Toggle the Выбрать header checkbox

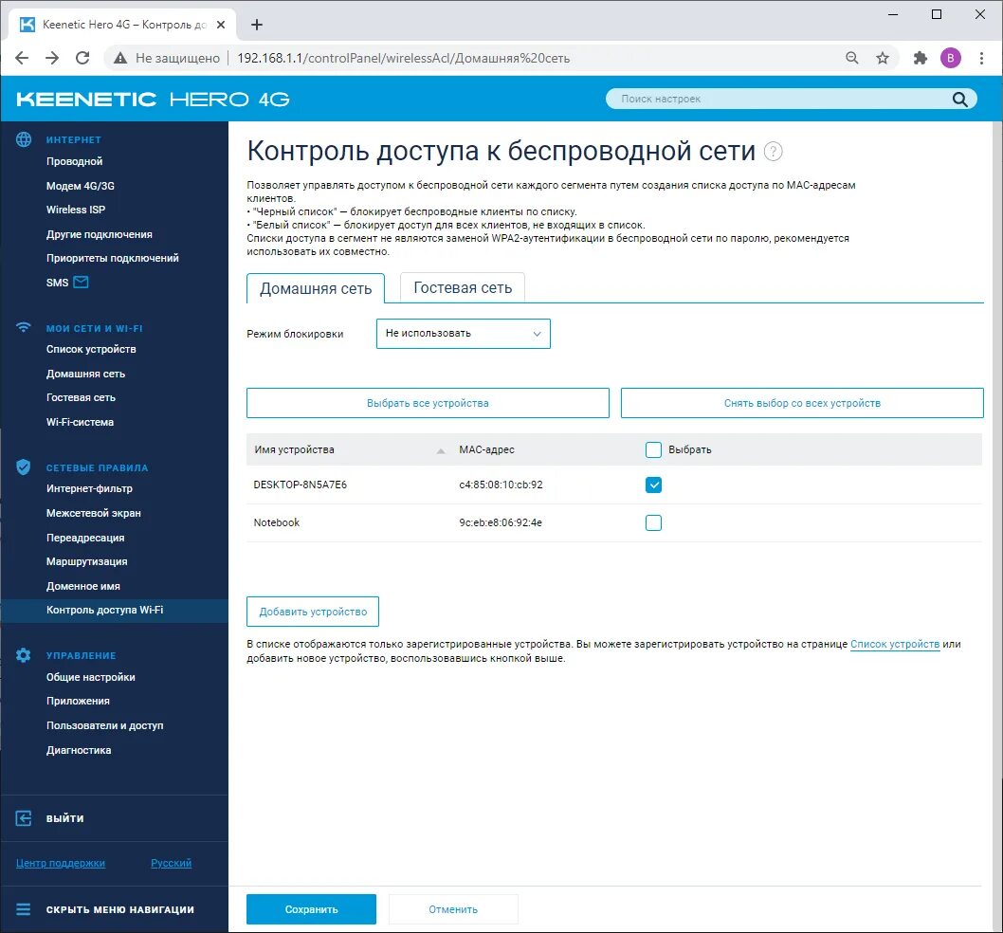click(653, 449)
